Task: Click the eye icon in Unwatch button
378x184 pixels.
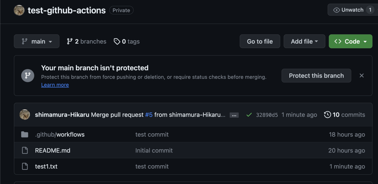Action: click(336, 10)
